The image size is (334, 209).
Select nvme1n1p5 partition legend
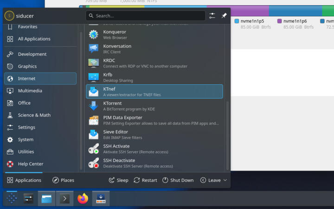click(252, 24)
